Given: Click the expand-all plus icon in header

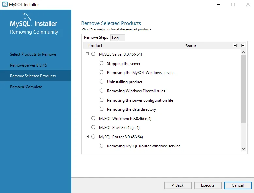Looking at the screenshot, I should 235,46.
